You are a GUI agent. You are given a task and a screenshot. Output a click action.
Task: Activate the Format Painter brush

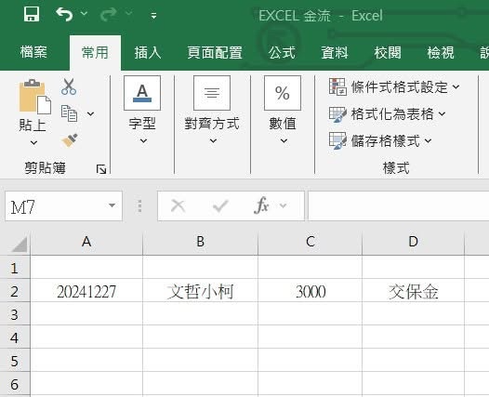[70, 140]
